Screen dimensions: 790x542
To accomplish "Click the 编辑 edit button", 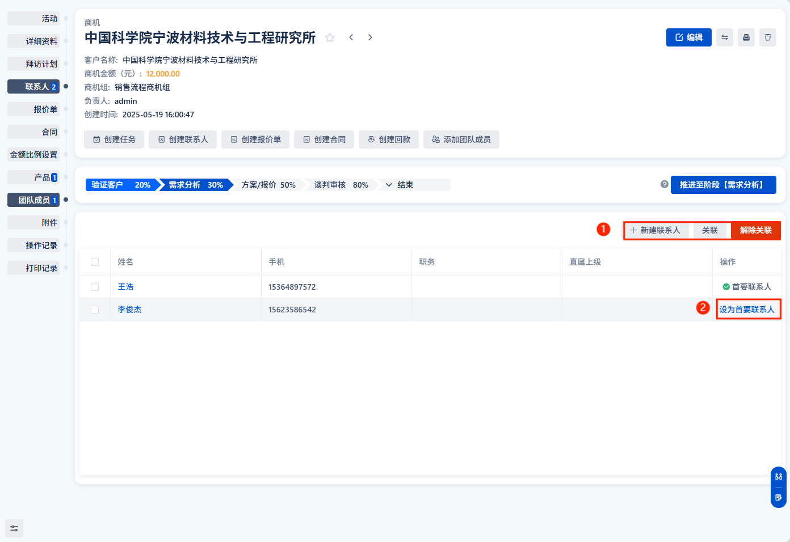I will coord(689,37).
